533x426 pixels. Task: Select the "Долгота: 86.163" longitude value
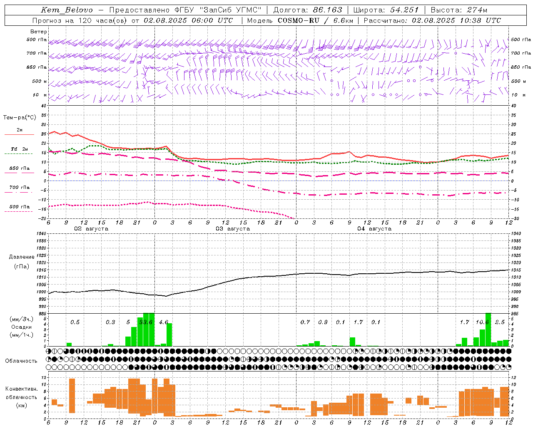coord(308,10)
